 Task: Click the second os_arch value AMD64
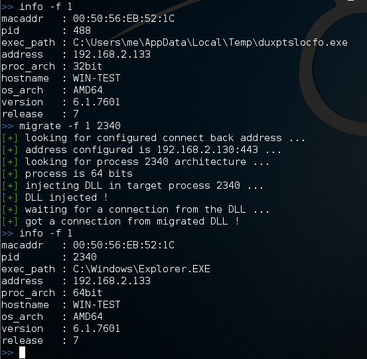point(88,317)
